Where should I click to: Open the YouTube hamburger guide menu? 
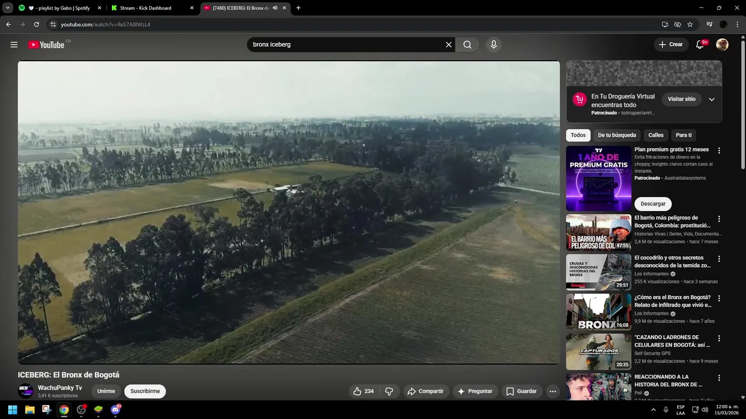pyautogui.click(x=14, y=44)
